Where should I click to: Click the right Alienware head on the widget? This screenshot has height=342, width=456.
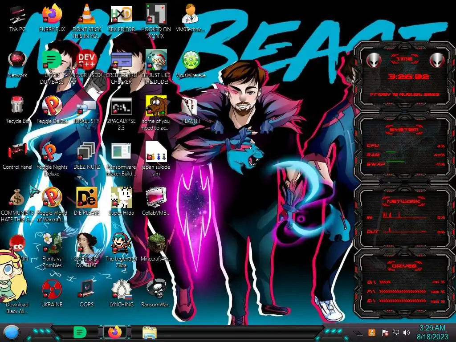[436, 60]
